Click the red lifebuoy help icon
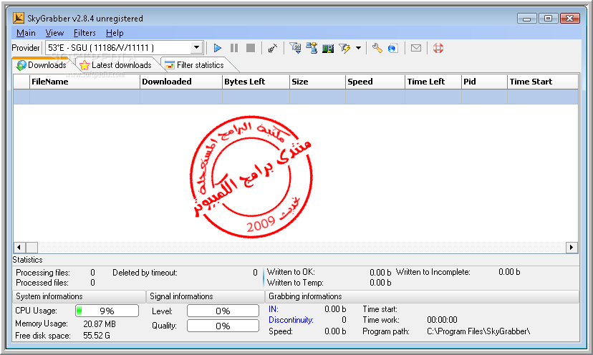593x355 pixels. [438, 48]
